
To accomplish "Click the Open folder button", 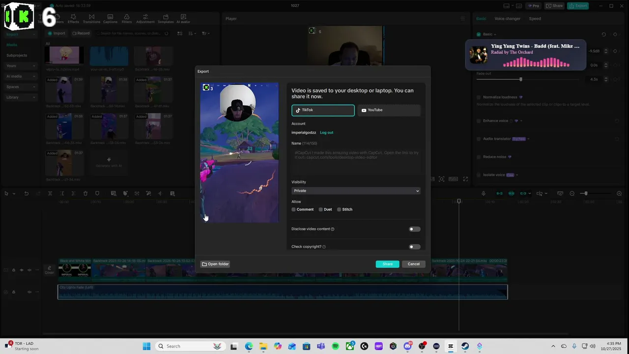I will (x=215, y=264).
